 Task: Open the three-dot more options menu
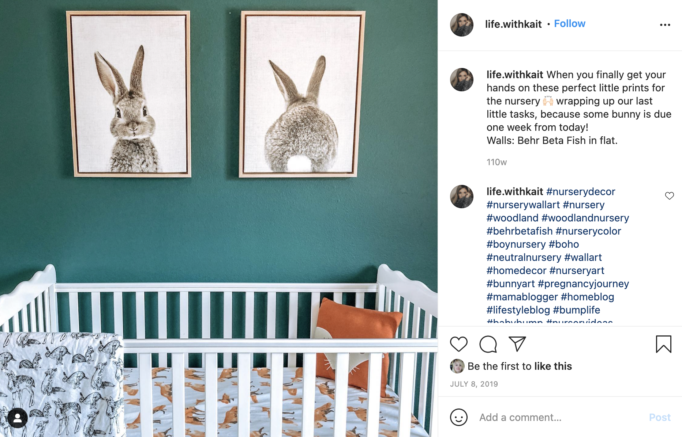(665, 25)
